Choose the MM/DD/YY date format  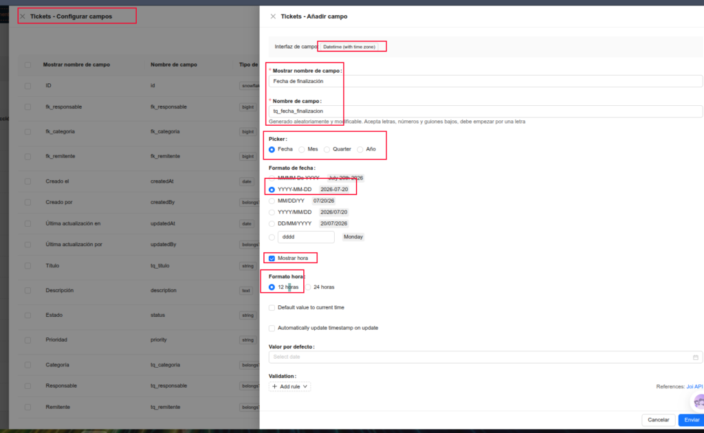(x=272, y=201)
